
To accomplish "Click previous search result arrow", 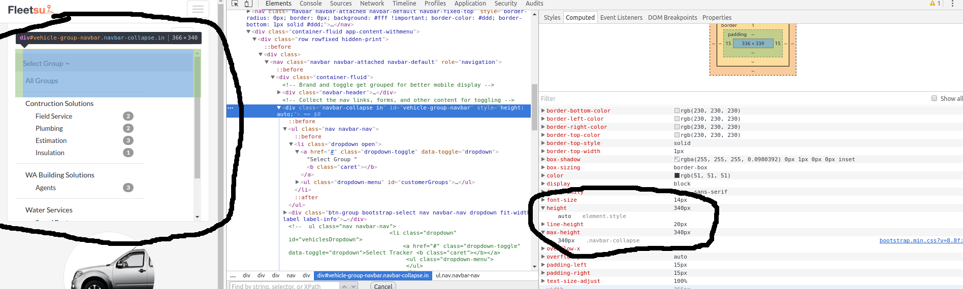I will click(344, 286).
